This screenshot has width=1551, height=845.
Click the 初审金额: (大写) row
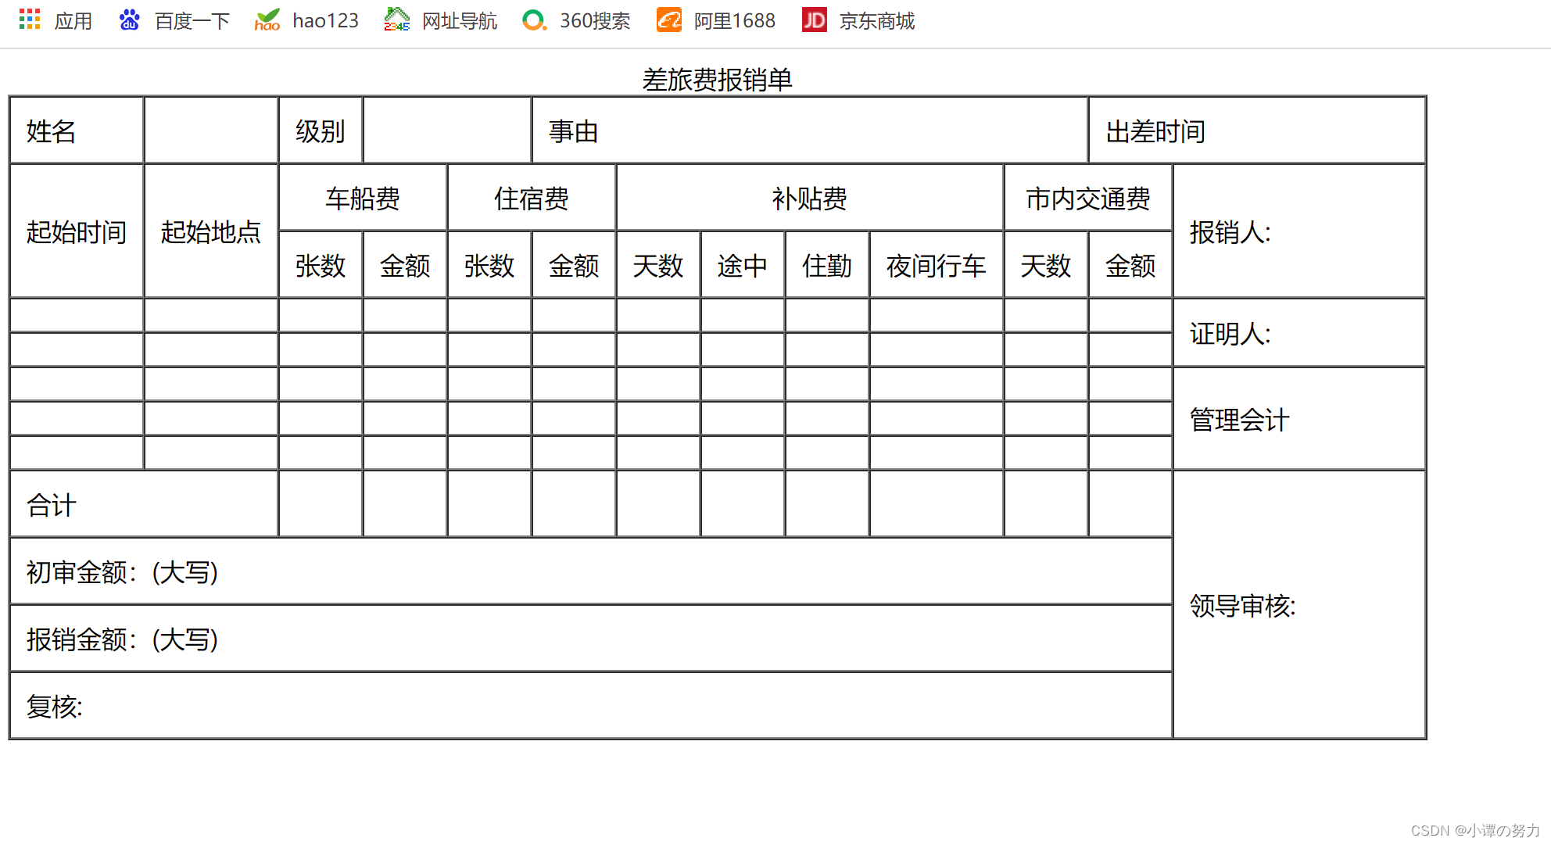[591, 571]
